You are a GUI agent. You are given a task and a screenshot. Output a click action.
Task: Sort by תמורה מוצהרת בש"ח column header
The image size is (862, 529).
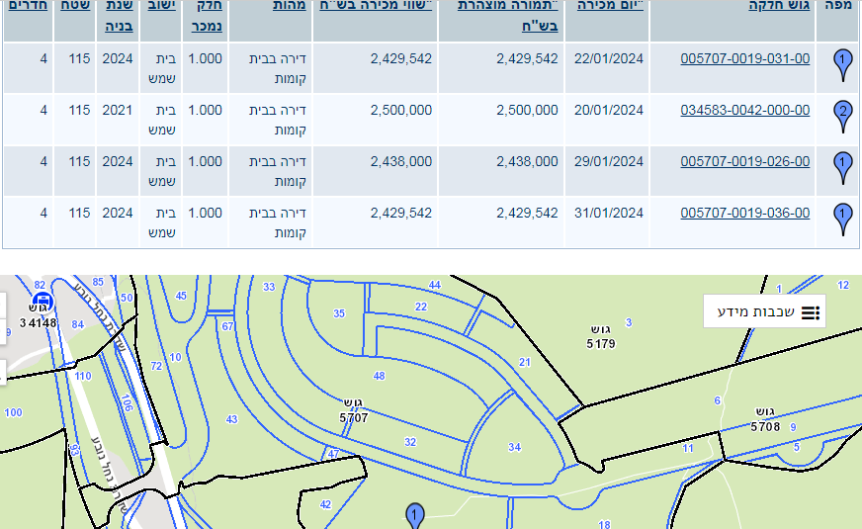coord(507,16)
